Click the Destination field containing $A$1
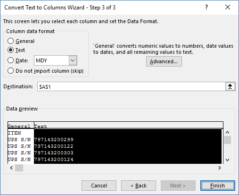Viewport: 239px width, 195px height. point(132,86)
